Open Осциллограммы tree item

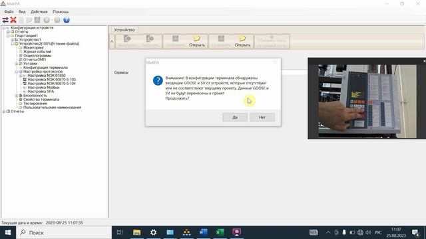37,56
